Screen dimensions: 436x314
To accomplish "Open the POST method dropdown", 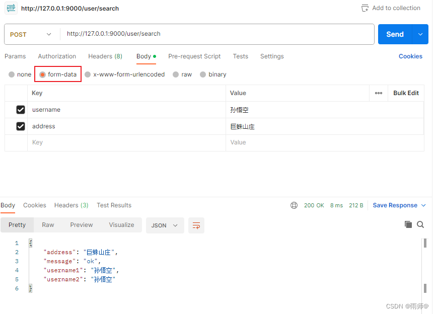I will click(31, 34).
